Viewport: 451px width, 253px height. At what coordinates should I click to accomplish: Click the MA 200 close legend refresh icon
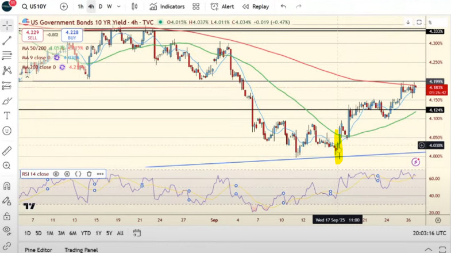point(62,67)
